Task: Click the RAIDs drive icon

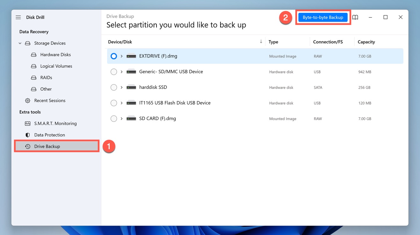Action: (x=34, y=77)
